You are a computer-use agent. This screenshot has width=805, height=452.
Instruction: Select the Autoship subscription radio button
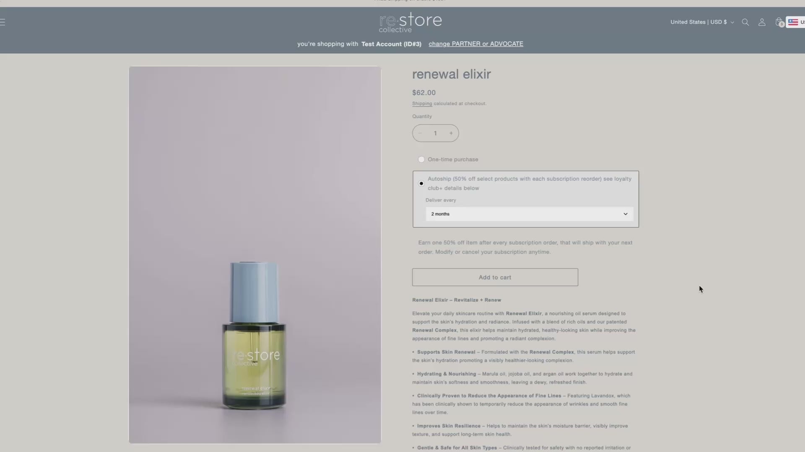tap(421, 183)
